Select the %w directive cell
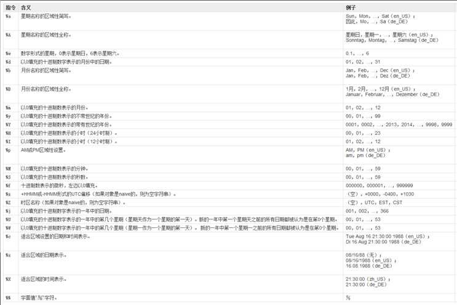Screen dimensions: 457x305 (8, 54)
